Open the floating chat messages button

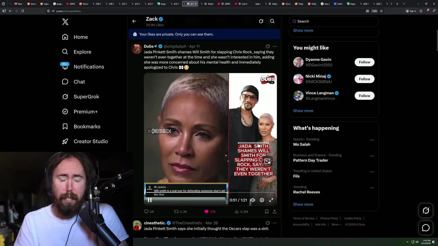(426, 228)
